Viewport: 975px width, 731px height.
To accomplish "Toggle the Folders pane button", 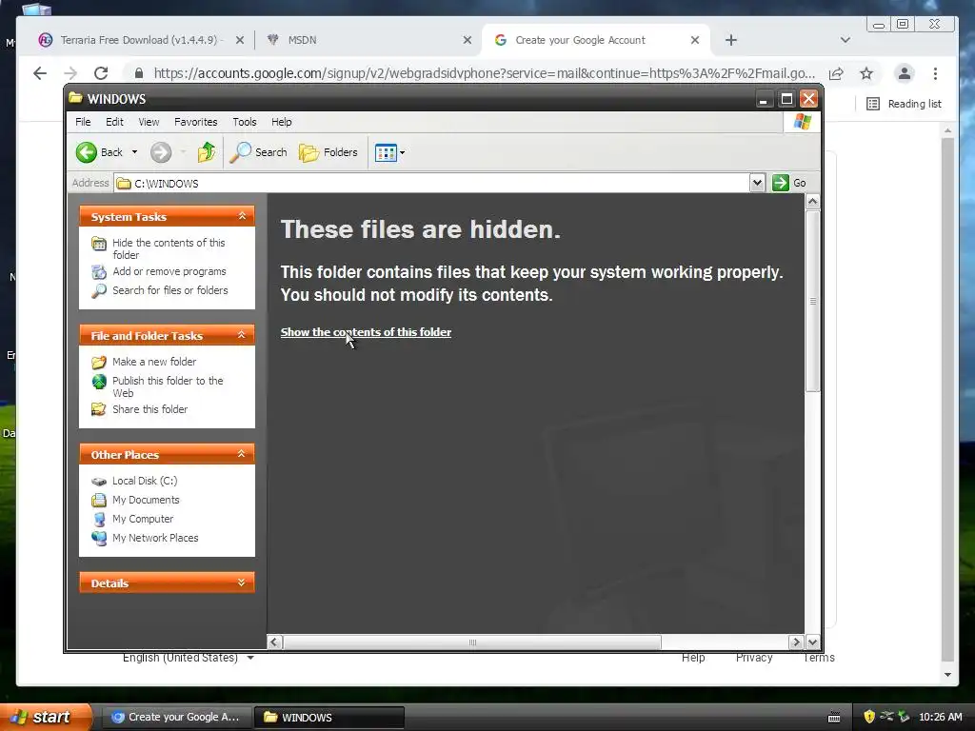I will click(x=328, y=152).
